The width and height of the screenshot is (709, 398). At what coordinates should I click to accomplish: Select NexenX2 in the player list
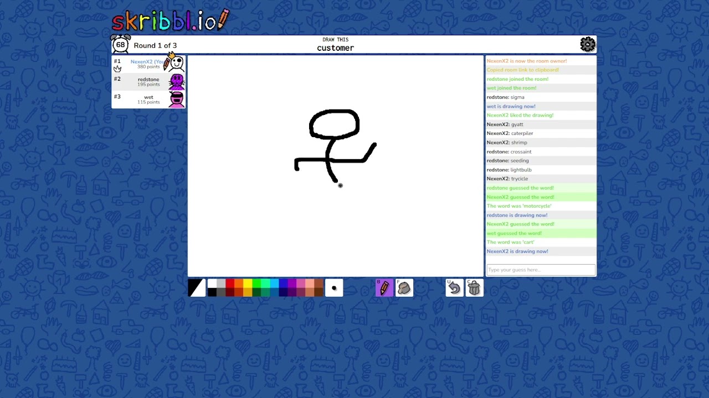[x=148, y=64]
